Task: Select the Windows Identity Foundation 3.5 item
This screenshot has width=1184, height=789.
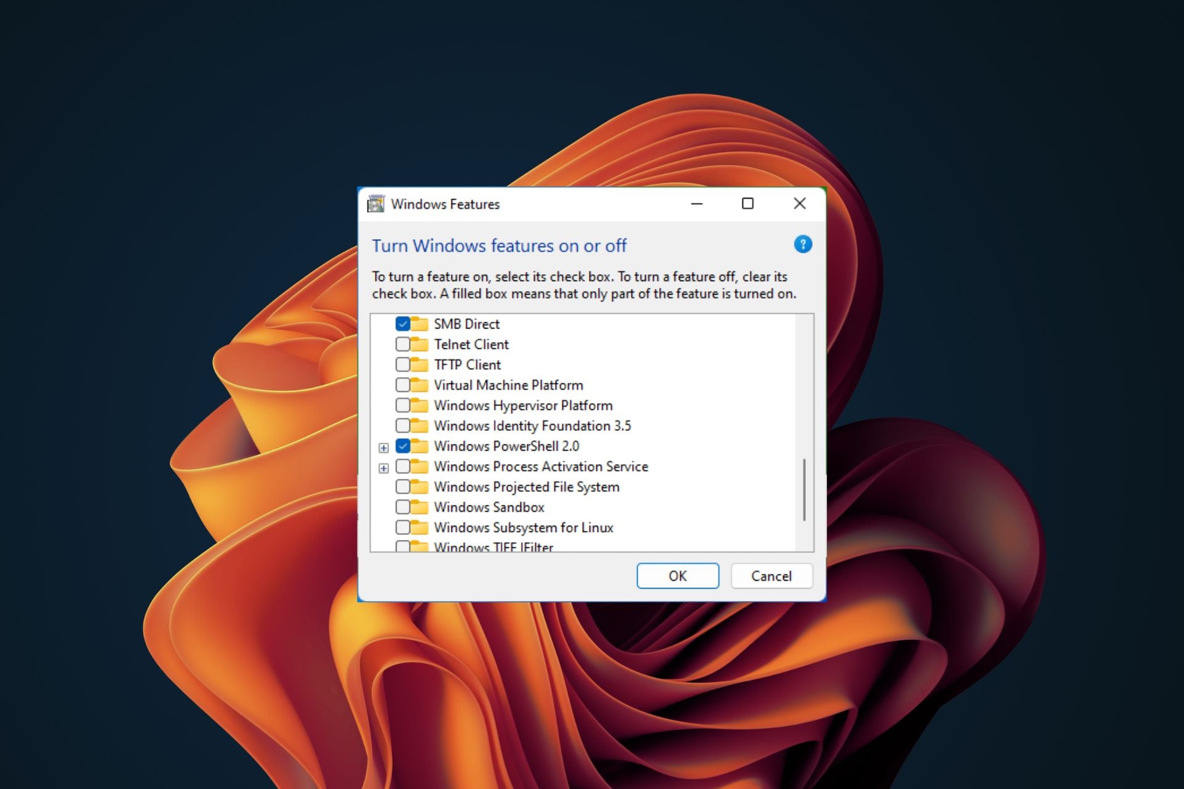Action: point(532,426)
